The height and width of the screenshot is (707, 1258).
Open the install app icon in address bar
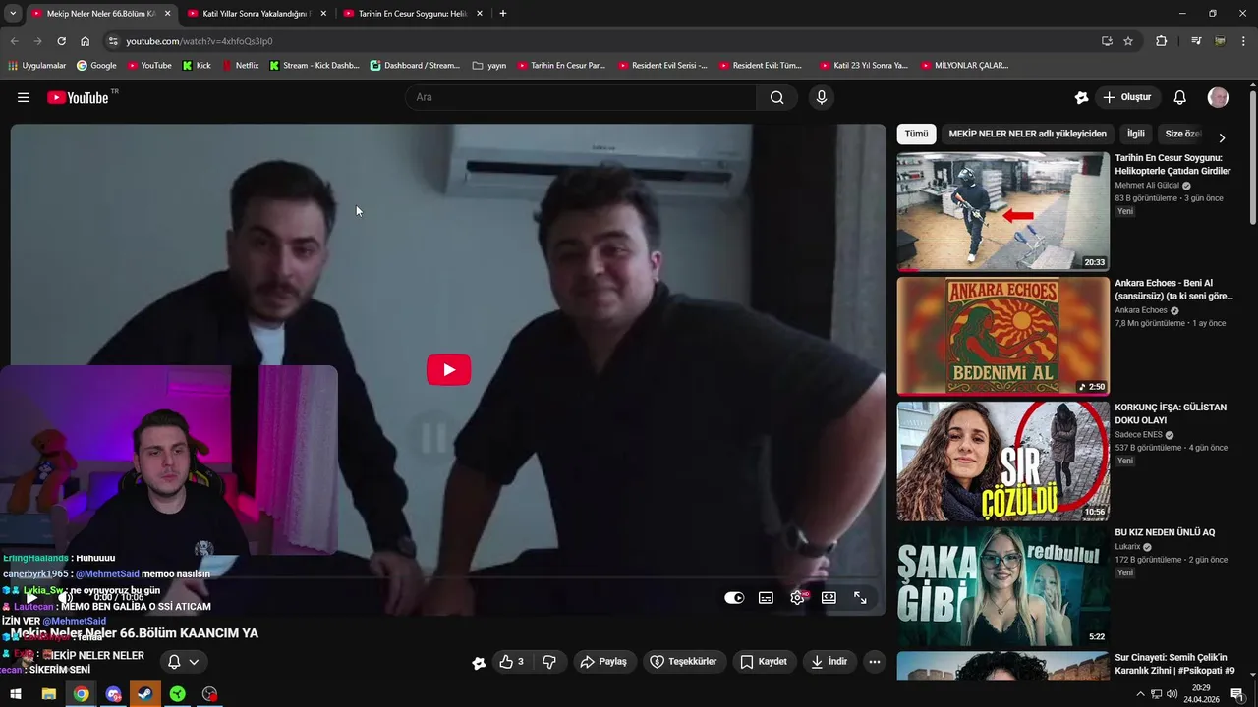click(1107, 41)
